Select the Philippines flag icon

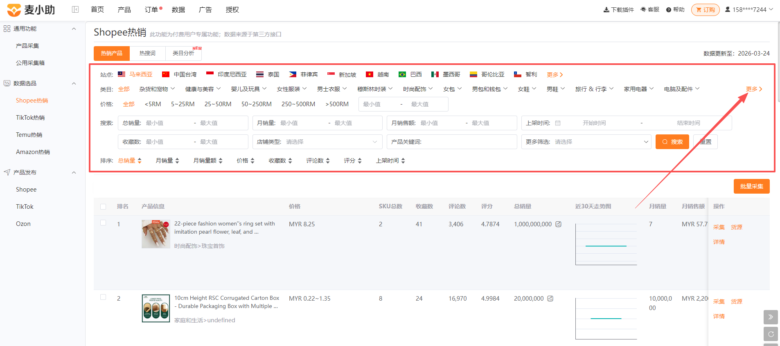pos(293,74)
